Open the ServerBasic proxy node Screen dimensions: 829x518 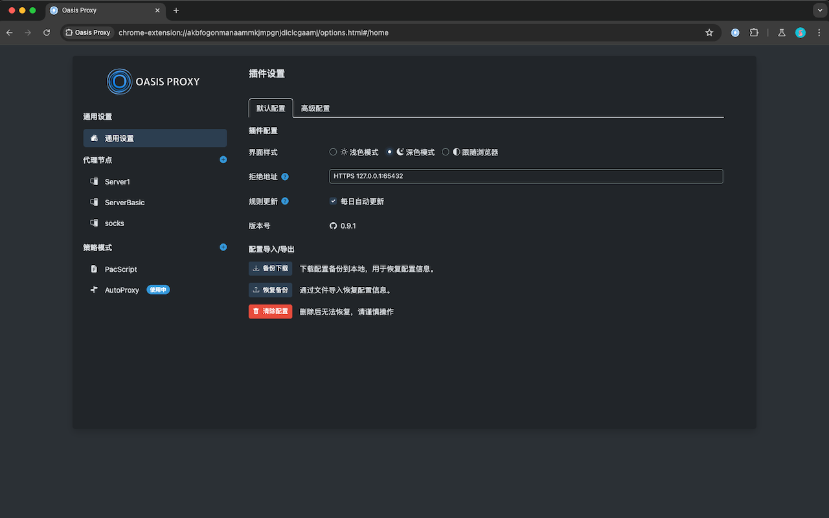click(124, 202)
